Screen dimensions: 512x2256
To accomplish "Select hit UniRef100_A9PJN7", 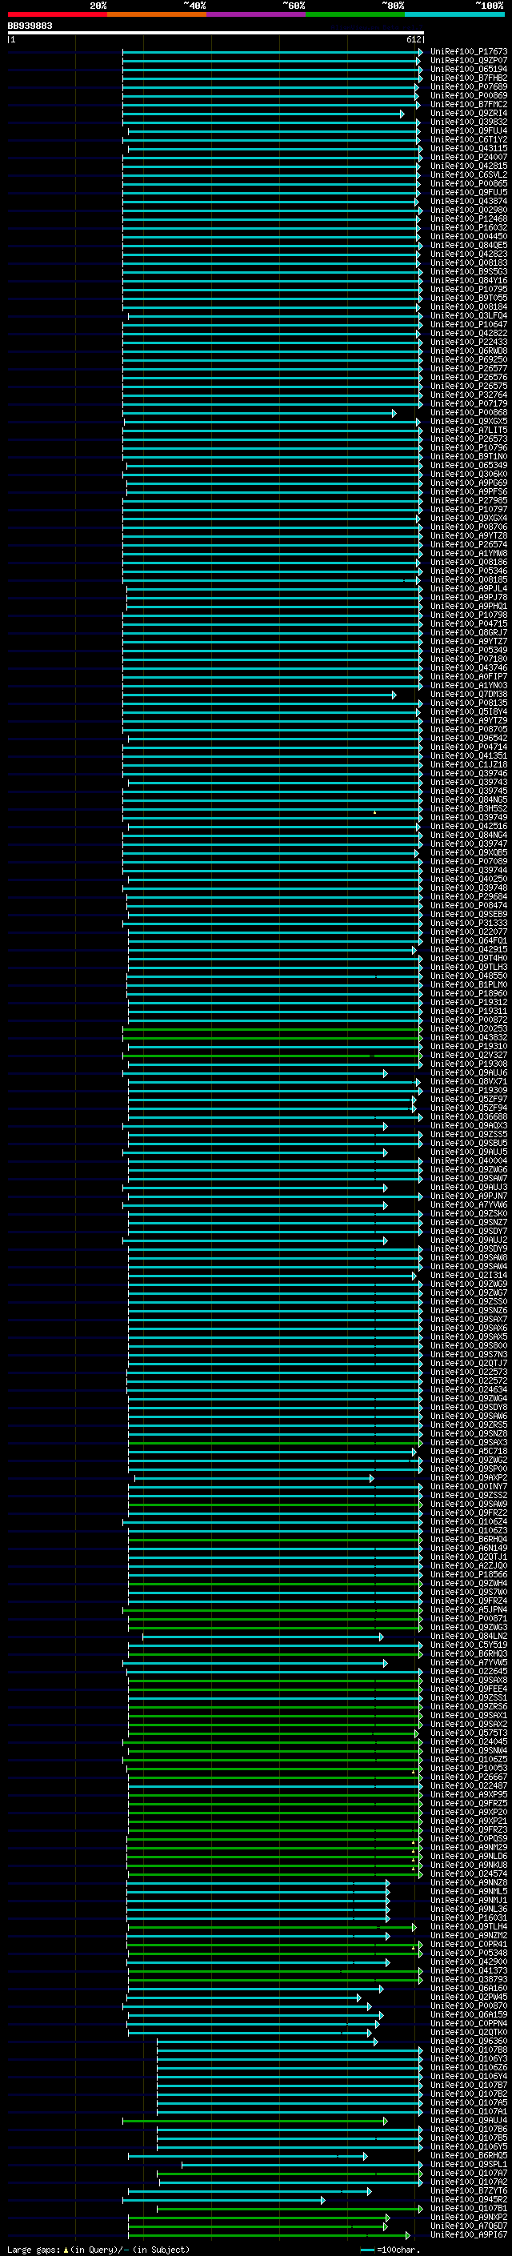I will click(468, 1196).
